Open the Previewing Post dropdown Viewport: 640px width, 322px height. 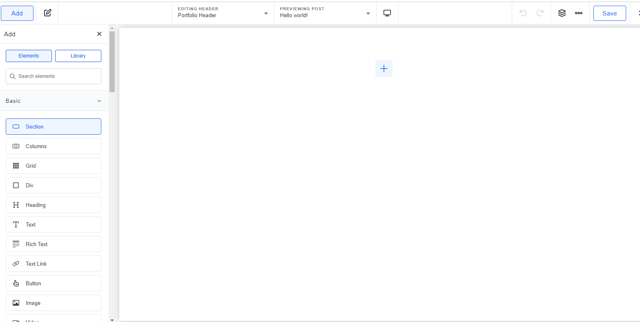point(325,13)
